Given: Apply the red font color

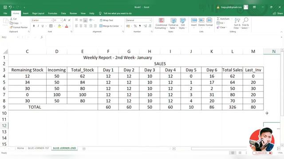Looking at the screenshot, I should 67,26.
